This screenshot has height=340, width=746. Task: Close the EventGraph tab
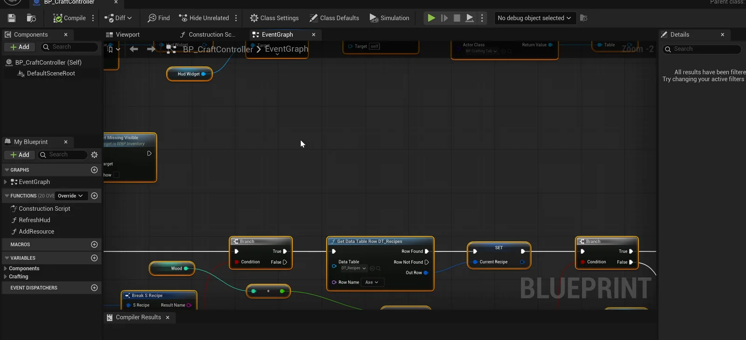click(x=314, y=35)
